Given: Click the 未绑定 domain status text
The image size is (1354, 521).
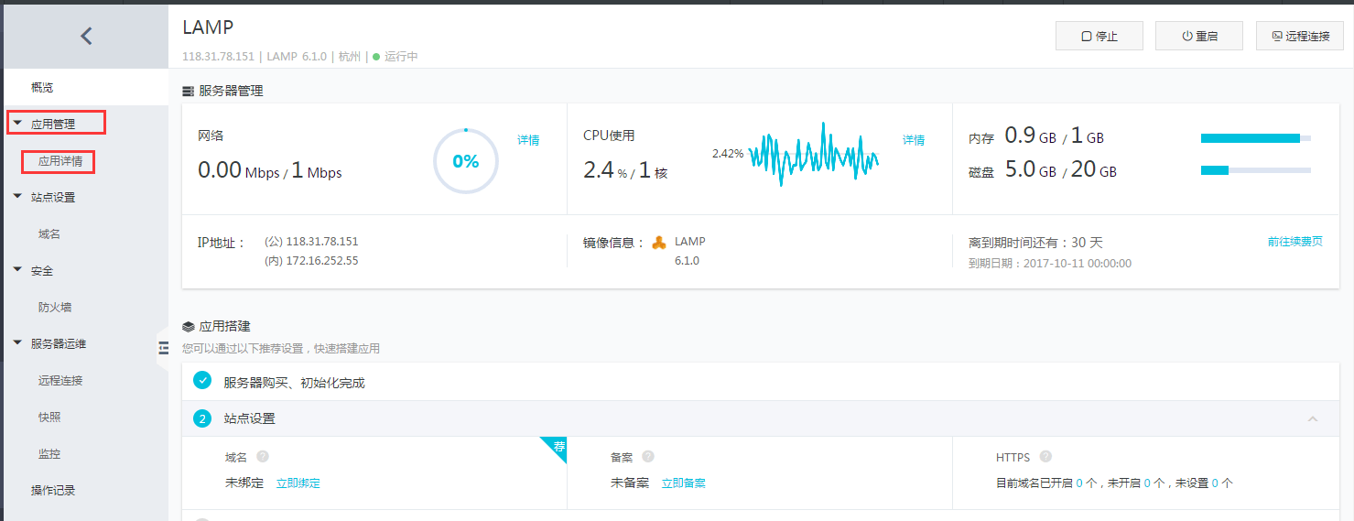Looking at the screenshot, I should click(x=244, y=483).
